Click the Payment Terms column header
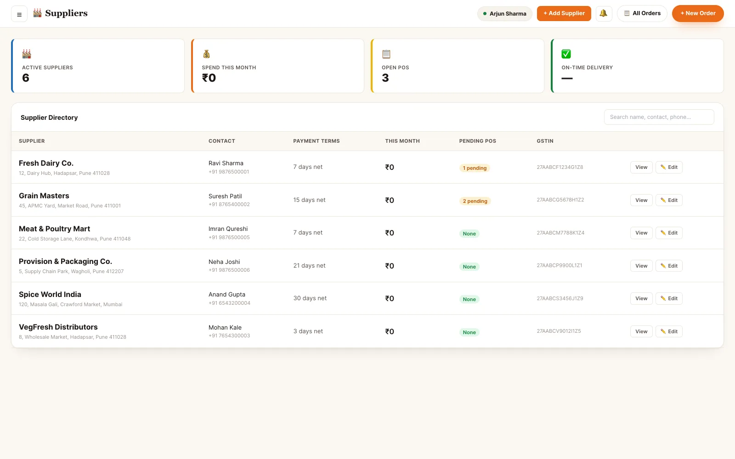The image size is (735, 459). [x=317, y=141]
